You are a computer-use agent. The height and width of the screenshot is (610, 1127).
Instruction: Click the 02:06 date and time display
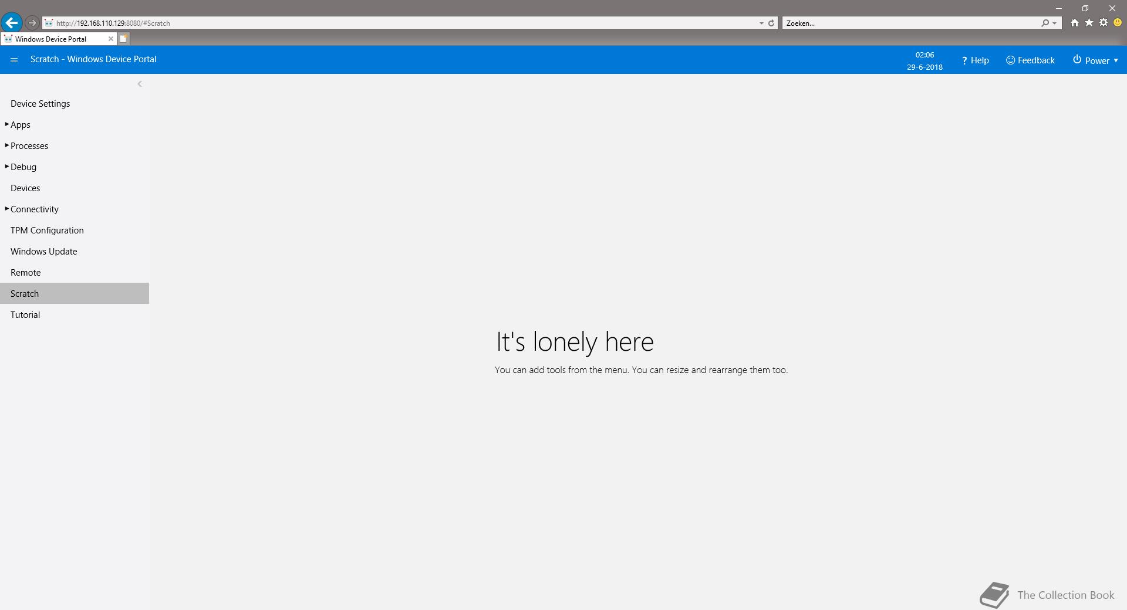coord(924,60)
